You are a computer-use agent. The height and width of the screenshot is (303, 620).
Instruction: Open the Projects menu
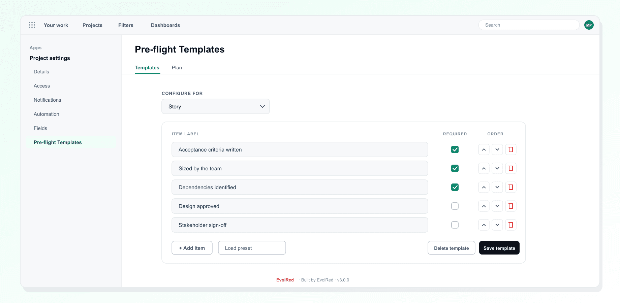click(92, 25)
